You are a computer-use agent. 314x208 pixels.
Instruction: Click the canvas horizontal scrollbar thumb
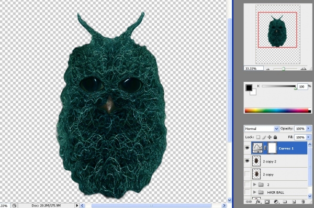151,205
